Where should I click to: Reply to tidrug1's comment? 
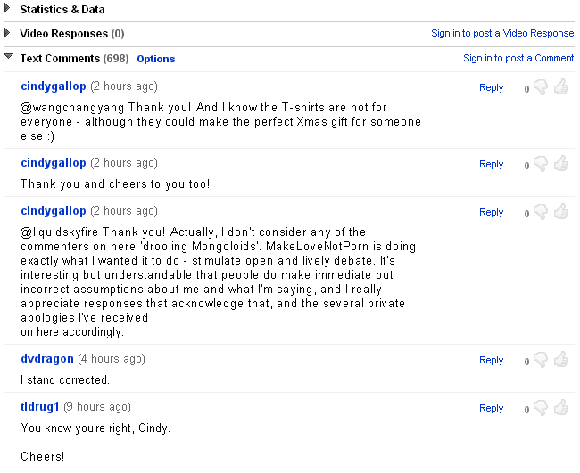(x=491, y=408)
